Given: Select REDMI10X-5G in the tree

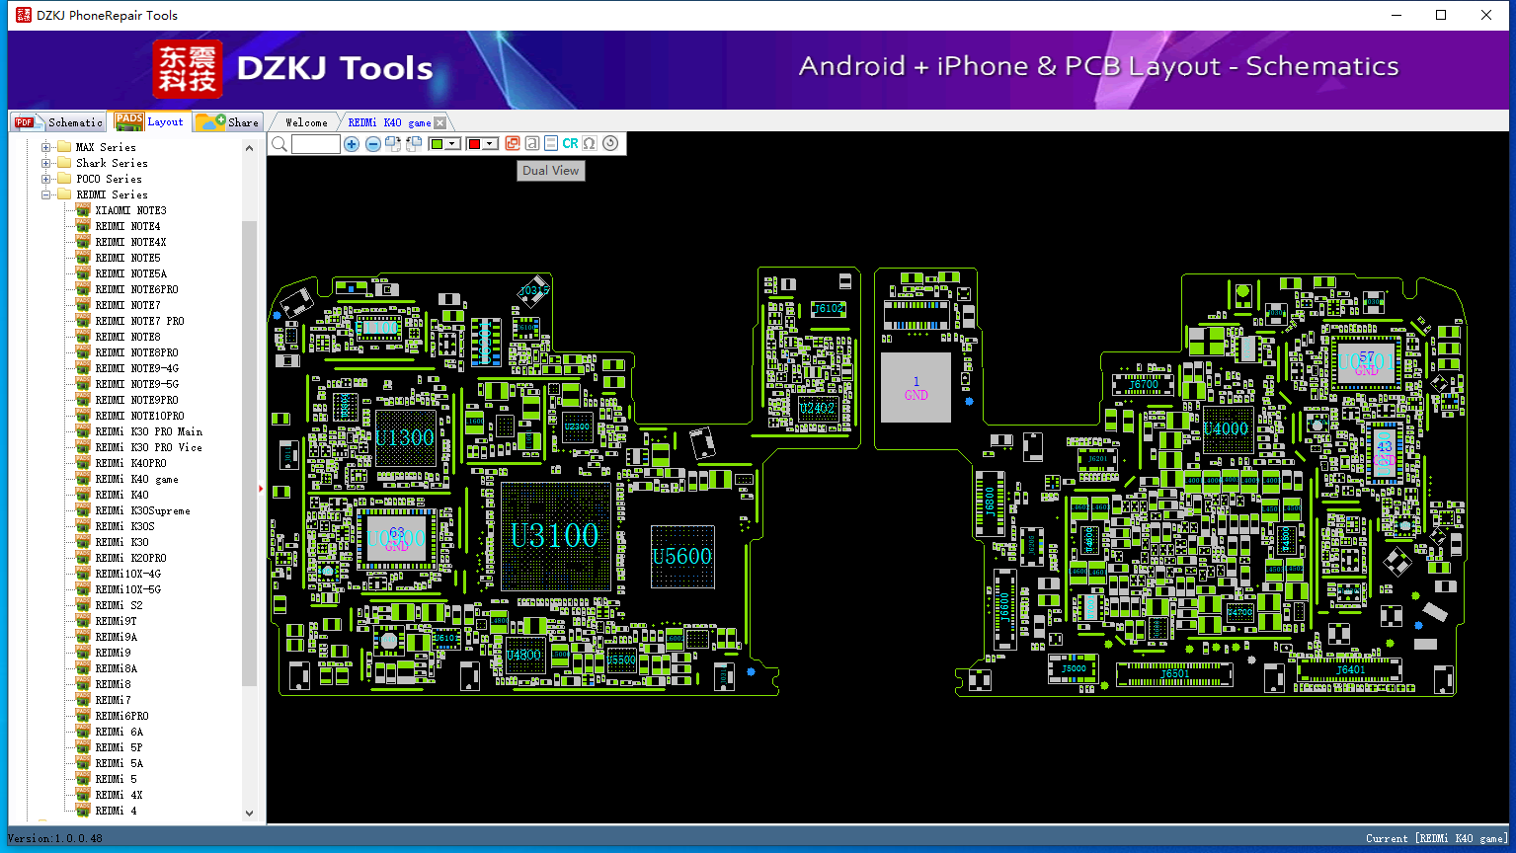Looking at the screenshot, I should [x=128, y=589].
